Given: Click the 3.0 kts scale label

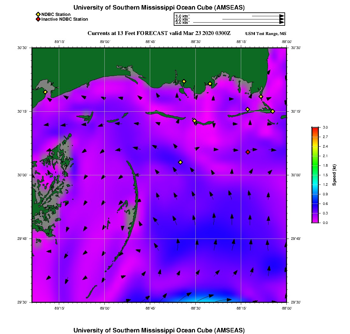Looking at the screenshot, I should (x=182, y=23).
